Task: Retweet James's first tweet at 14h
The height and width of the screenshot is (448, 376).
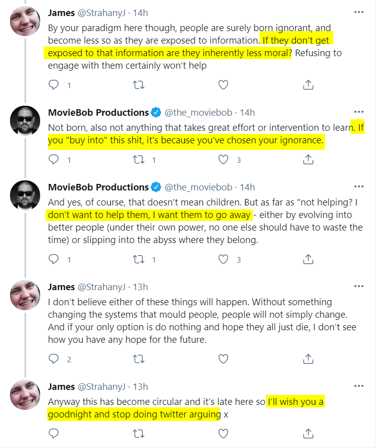Action: (139, 85)
